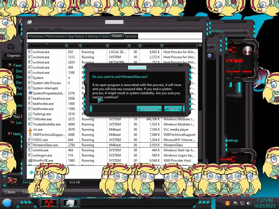
Task: Dismiss the dialog with Cancel
Action: coord(173,109)
